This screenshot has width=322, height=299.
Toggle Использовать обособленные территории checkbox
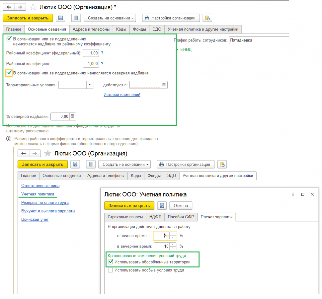110,262
